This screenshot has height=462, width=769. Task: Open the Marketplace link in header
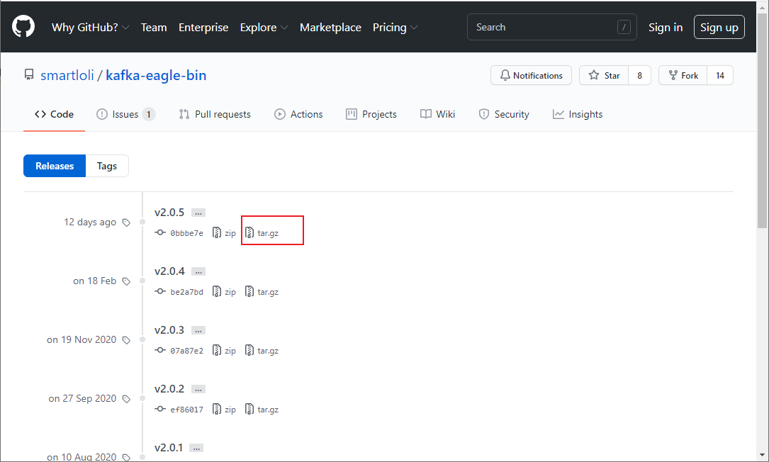pyautogui.click(x=330, y=28)
